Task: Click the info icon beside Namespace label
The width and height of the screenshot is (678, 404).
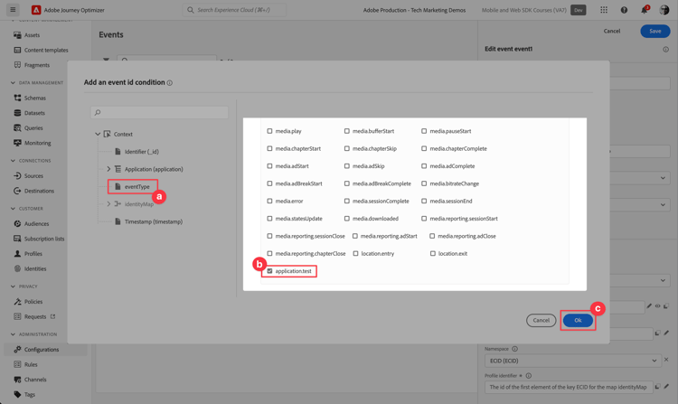Action: click(514, 349)
